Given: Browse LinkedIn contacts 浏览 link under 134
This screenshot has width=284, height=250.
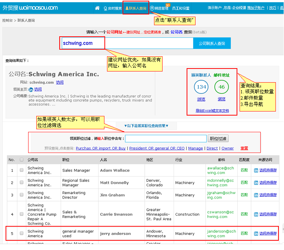Looking at the screenshot, I should [201, 99].
